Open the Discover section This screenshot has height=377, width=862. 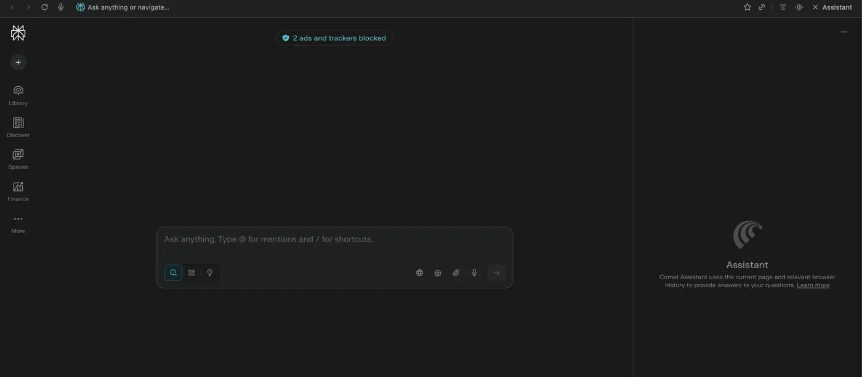[18, 127]
